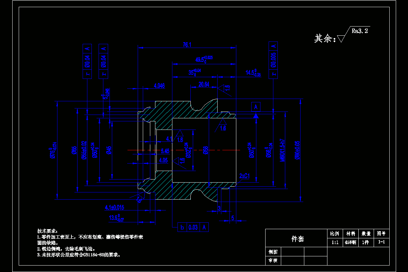The width and height of the screenshot is (408, 272).
Task: Click the 49.5 dimension with +0.025 tolerance
Action: coord(204,59)
